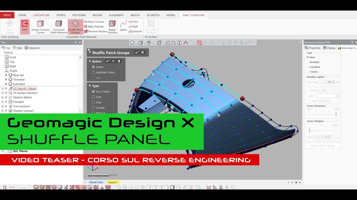Open Repair Patches tool

(112, 27)
